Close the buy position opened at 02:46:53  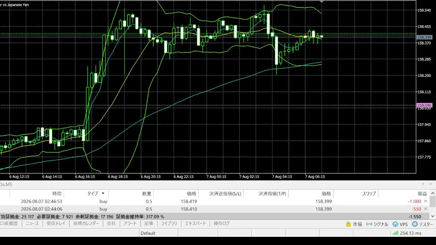(x=425, y=201)
